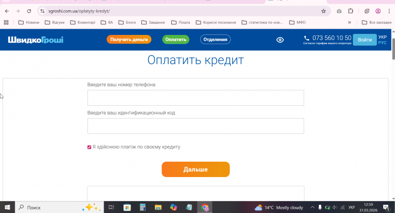Image resolution: width=395 pixels, height=213 pixels.
Task: Open the weather widget 14°C Mostly cloudy
Action: click(x=279, y=207)
